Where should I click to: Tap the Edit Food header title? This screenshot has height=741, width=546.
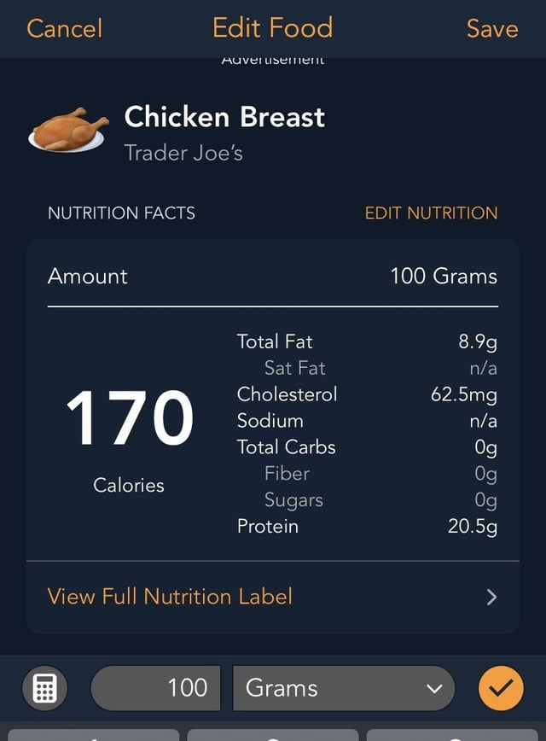click(x=272, y=28)
